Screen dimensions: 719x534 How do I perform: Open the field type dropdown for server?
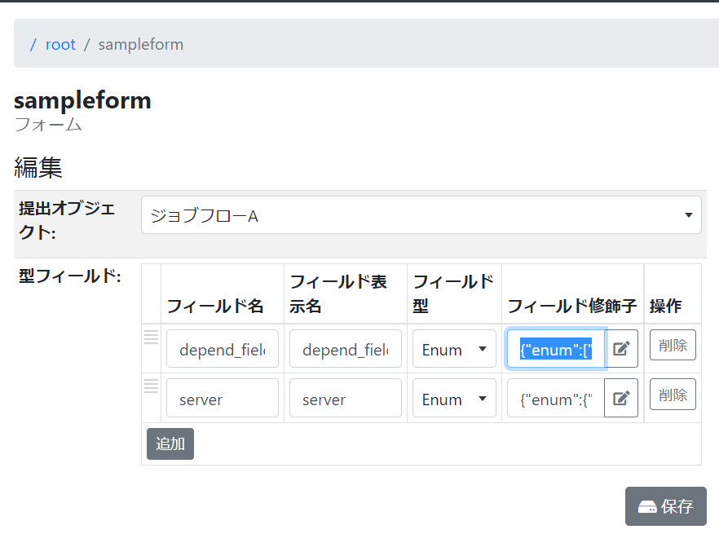454,399
